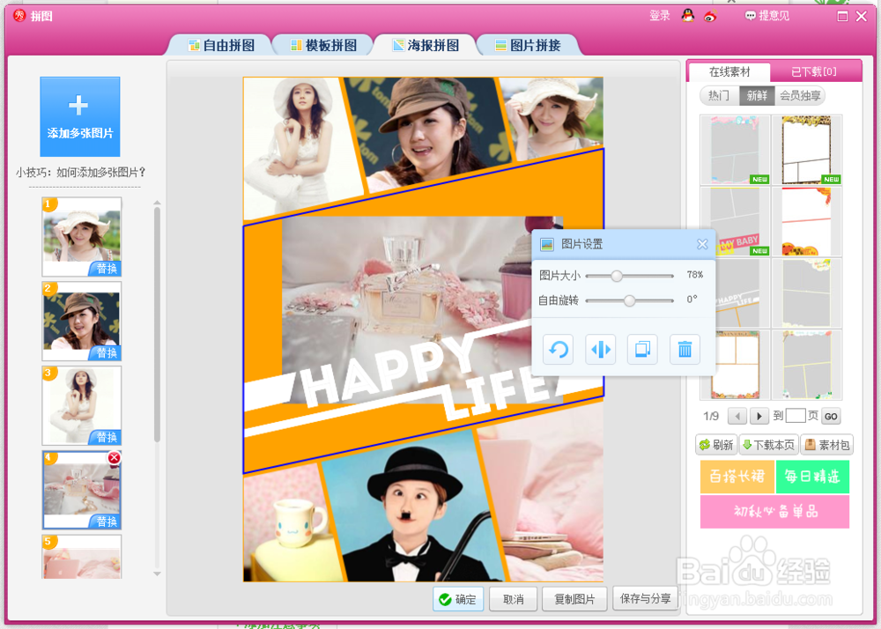This screenshot has width=881, height=629.
Task: Switch to 自由拼图 tab
Action: [221, 45]
